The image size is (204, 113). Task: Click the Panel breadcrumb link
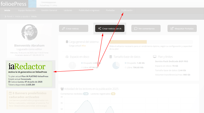[9, 17]
